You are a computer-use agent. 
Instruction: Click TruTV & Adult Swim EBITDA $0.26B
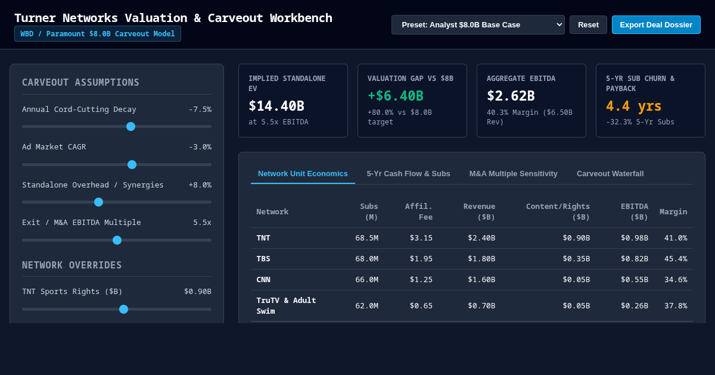[x=635, y=305]
